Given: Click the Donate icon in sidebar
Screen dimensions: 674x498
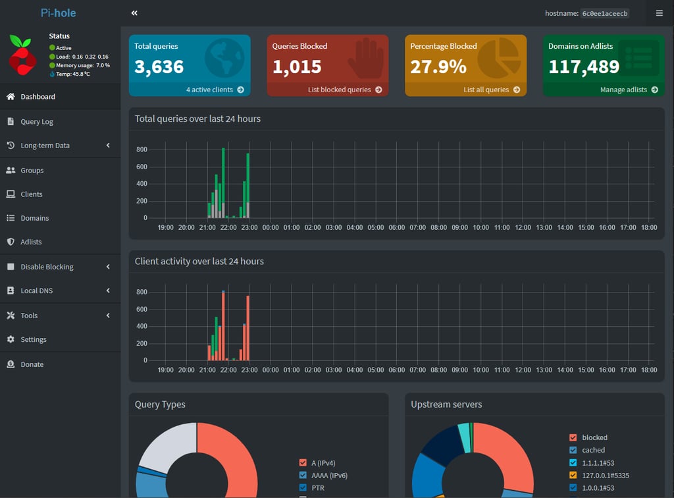Looking at the screenshot, I should point(11,364).
